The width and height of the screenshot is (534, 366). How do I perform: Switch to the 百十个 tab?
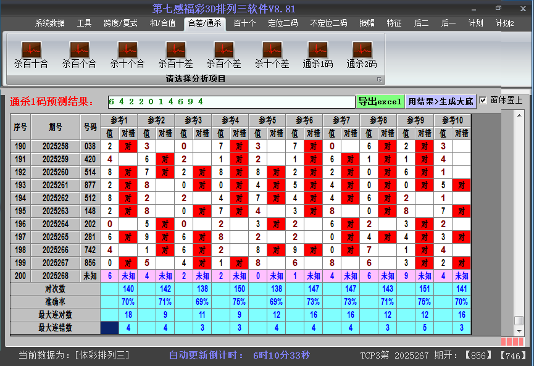[243, 23]
